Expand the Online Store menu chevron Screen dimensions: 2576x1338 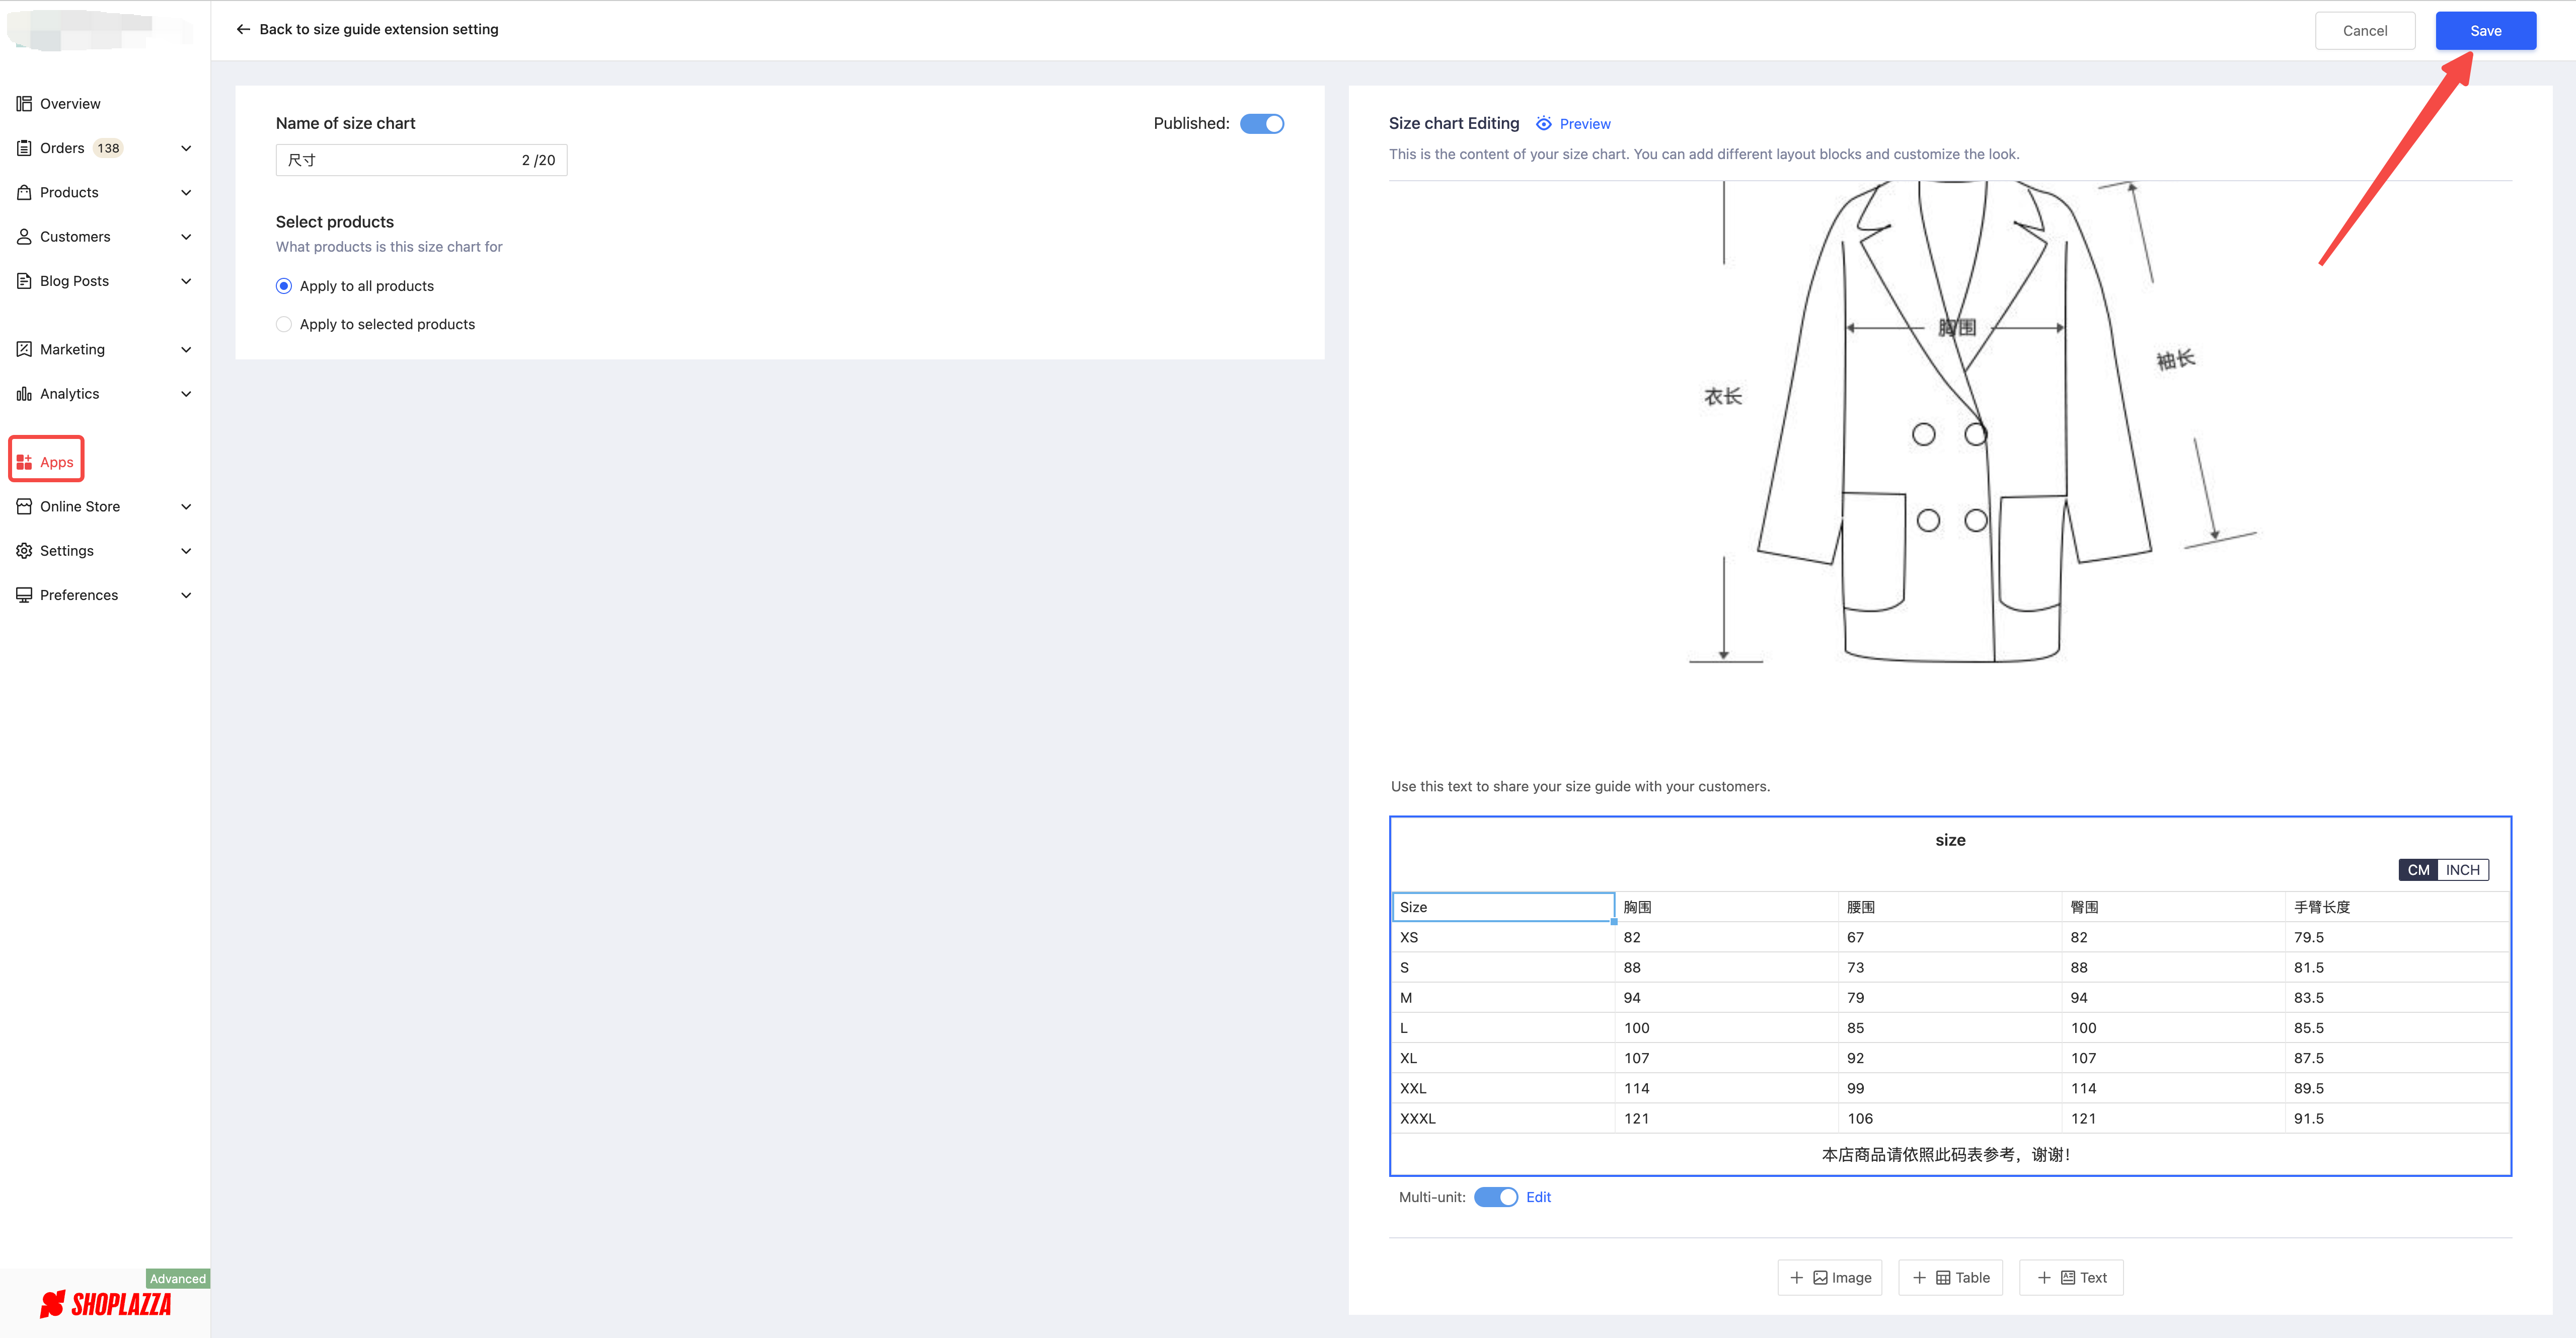186,507
